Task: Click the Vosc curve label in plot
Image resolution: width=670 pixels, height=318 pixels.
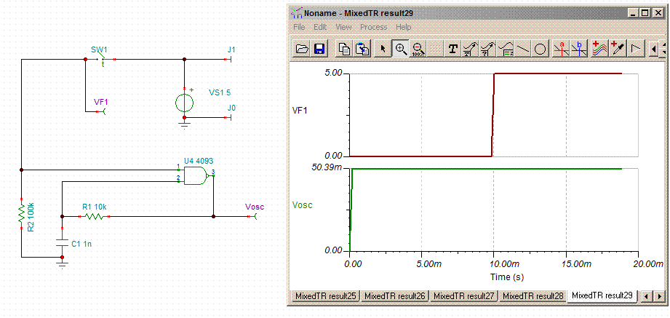Action: coord(302,204)
